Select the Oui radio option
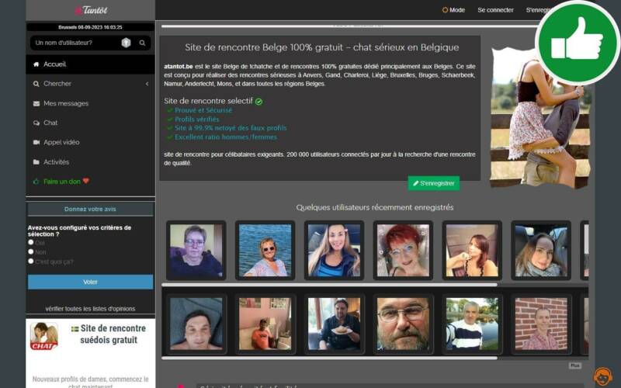The height and width of the screenshot is (388, 621). (31, 242)
